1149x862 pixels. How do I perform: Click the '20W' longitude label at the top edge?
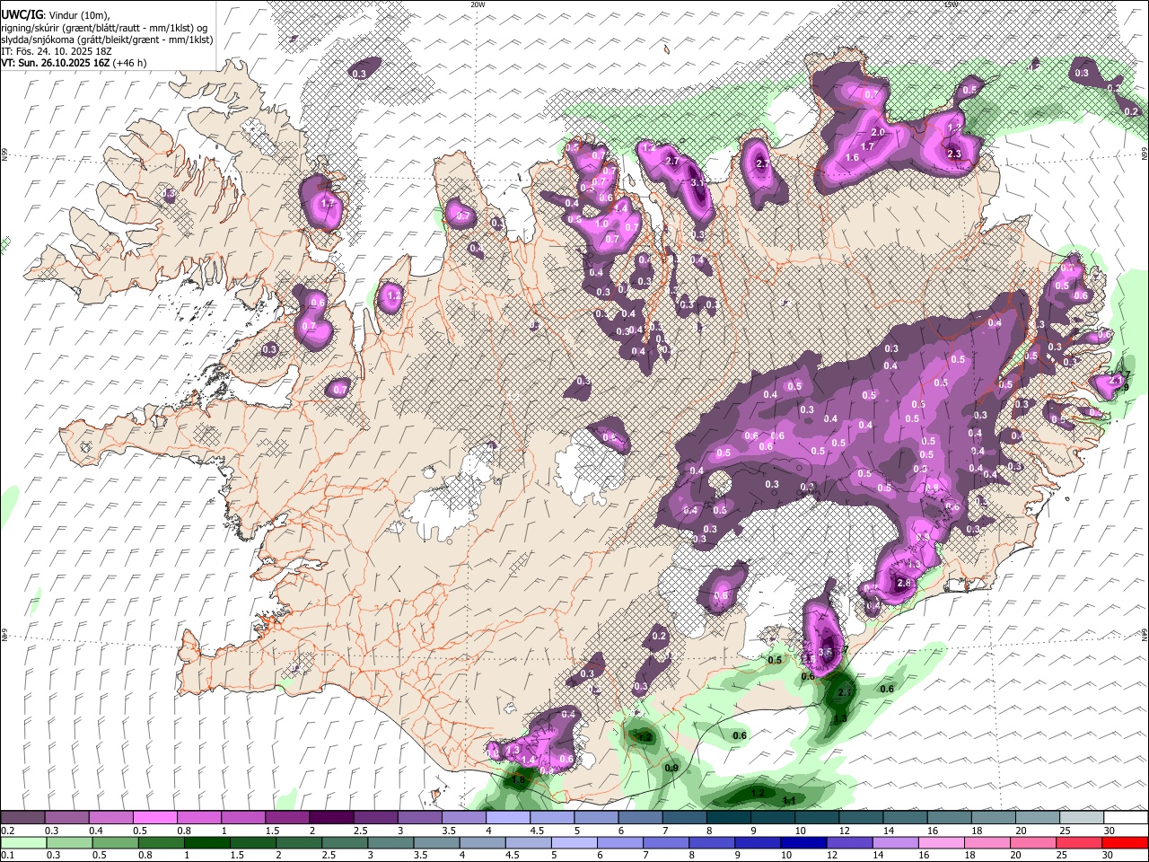point(477,4)
